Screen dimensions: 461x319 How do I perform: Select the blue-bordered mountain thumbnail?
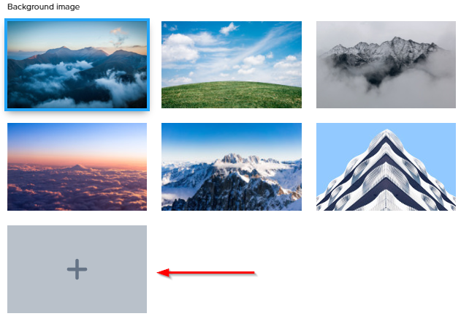(x=77, y=64)
